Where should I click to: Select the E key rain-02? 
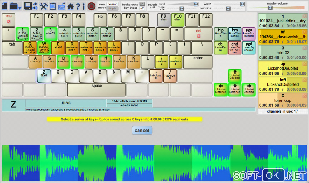point(58,48)
